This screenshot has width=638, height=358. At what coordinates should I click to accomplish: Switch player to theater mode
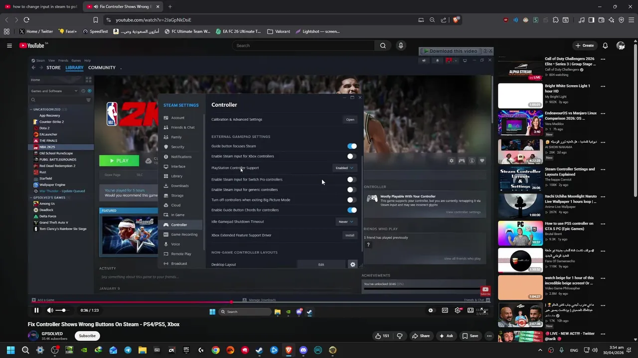pyautogui.click(x=471, y=310)
